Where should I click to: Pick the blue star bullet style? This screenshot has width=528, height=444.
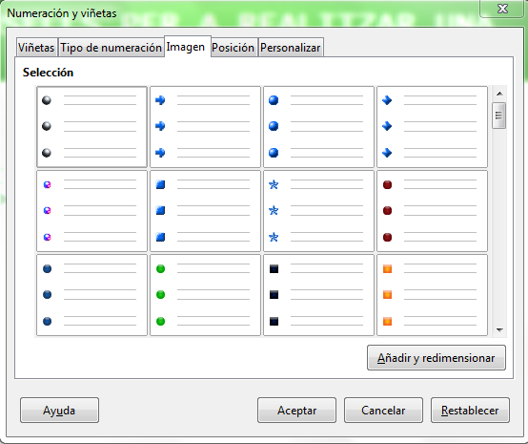[x=318, y=211]
